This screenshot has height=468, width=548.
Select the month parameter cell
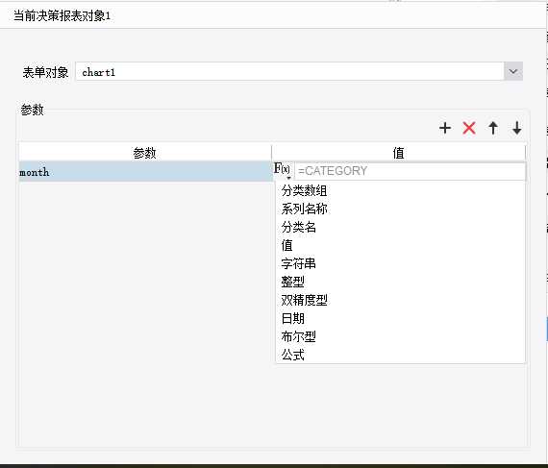(145, 171)
